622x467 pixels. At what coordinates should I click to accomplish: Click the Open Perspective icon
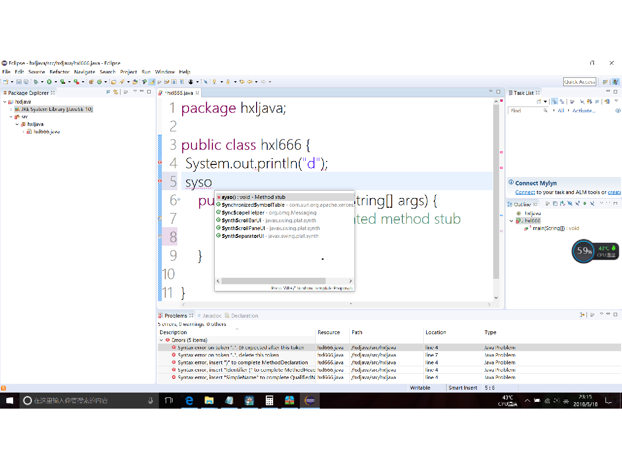605,82
